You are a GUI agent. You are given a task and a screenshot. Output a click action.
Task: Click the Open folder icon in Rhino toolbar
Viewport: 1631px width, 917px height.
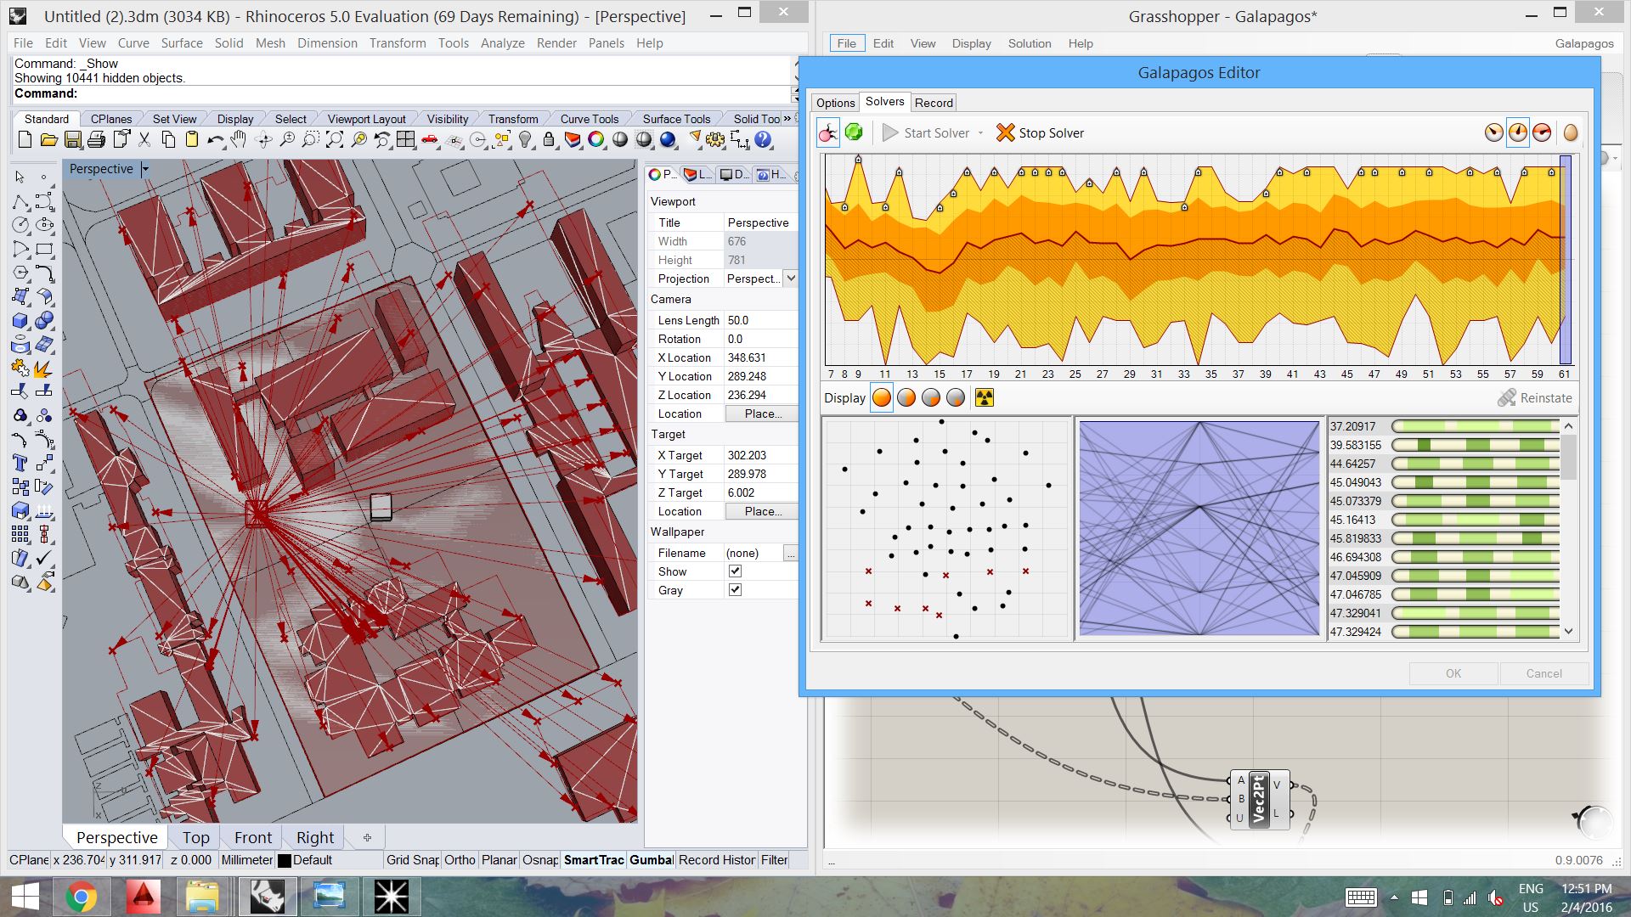click(48, 140)
